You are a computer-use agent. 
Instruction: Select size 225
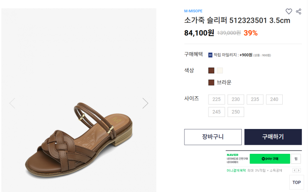click(216, 100)
